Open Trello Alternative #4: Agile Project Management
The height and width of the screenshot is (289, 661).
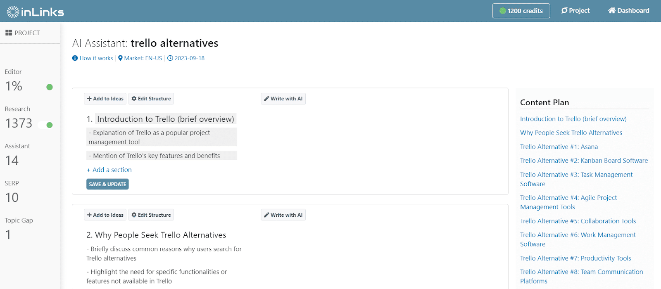pyautogui.click(x=568, y=202)
